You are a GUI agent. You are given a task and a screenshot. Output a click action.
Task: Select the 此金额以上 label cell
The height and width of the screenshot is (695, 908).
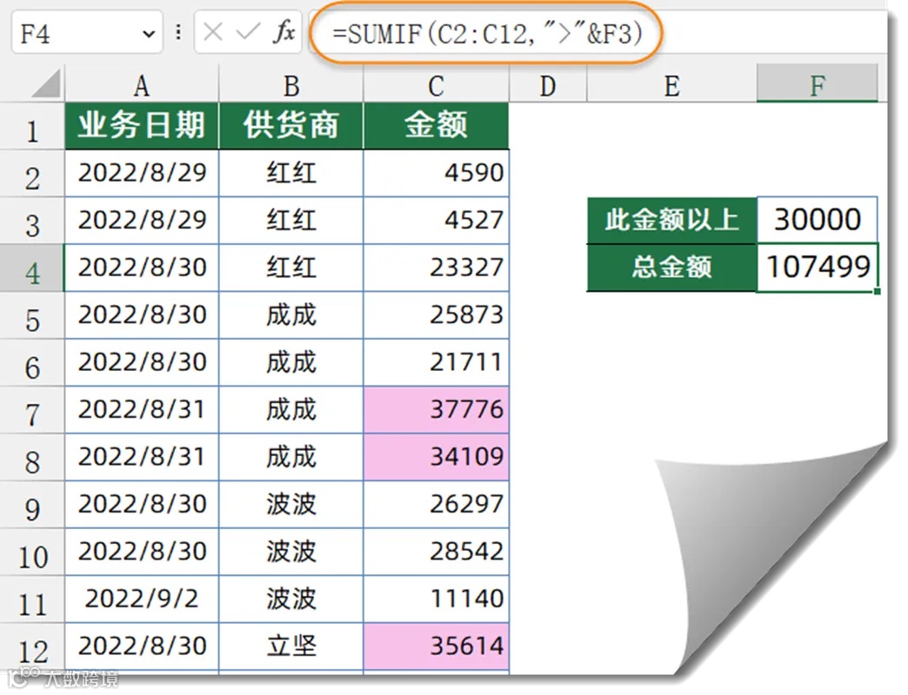coord(671,219)
